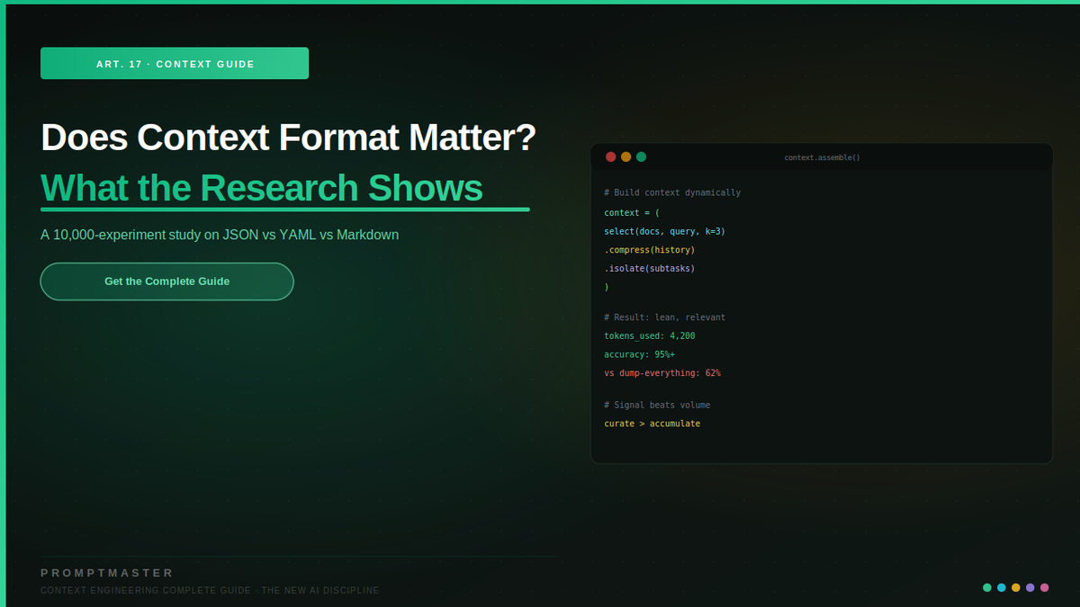
Task: Select the ART. 17 · CONTEXT GUIDE badge
Action: tap(175, 64)
